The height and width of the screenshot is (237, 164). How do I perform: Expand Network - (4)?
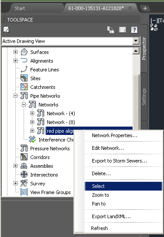coord(32,113)
